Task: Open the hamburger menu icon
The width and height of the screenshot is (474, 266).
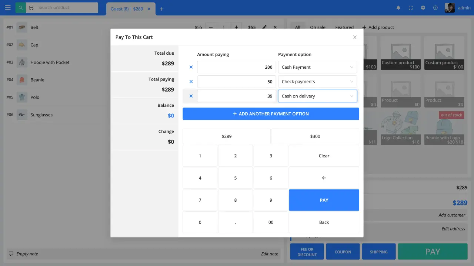Action: point(8,8)
